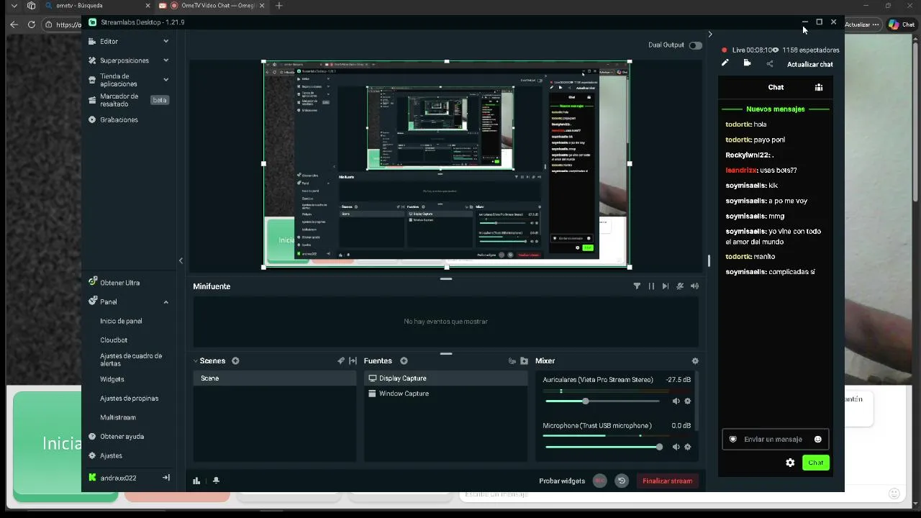This screenshot has height=518, width=921.
Task: Expand the Editor sidebar chevron
Action: [x=165, y=42]
